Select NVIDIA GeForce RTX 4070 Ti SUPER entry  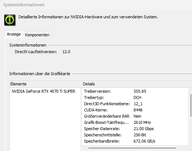click(44, 91)
